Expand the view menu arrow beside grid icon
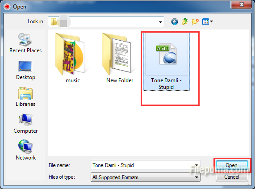Viewport: 255px width, 189px height. coord(211,21)
